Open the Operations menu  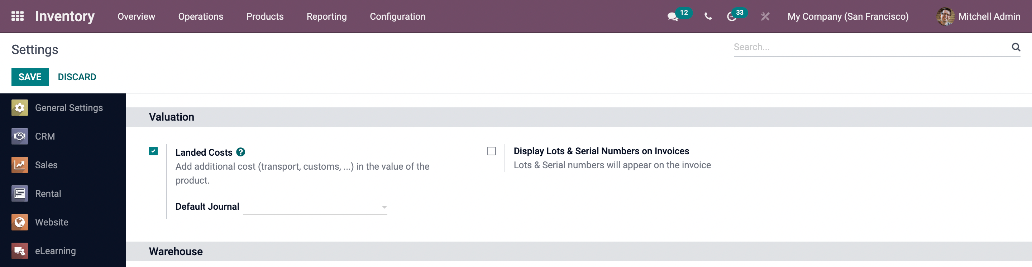[x=200, y=16]
